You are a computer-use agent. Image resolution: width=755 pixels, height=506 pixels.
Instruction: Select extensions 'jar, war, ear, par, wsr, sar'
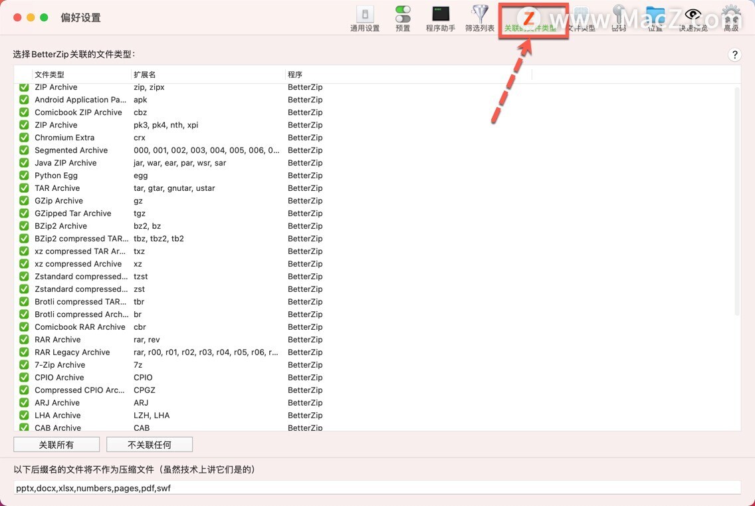tap(179, 163)
